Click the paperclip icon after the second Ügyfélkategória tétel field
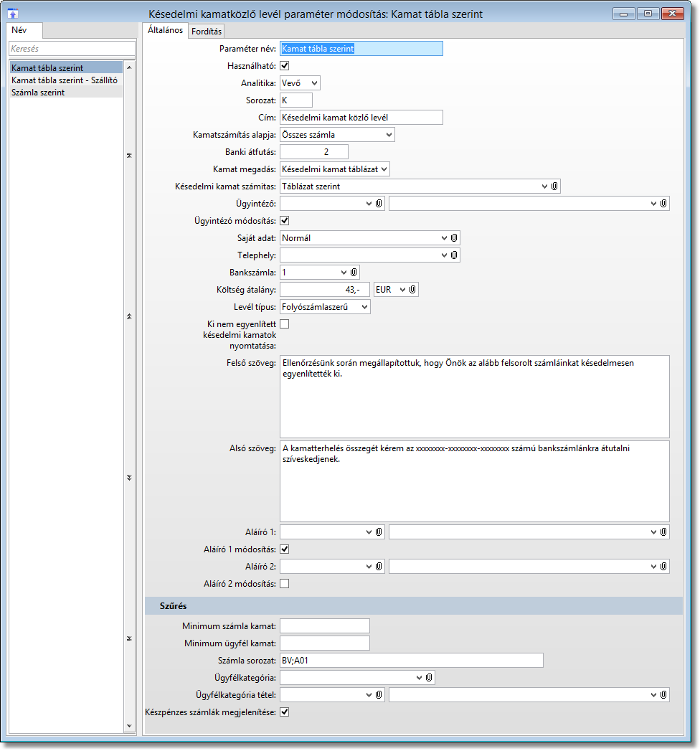 (663, 695)
